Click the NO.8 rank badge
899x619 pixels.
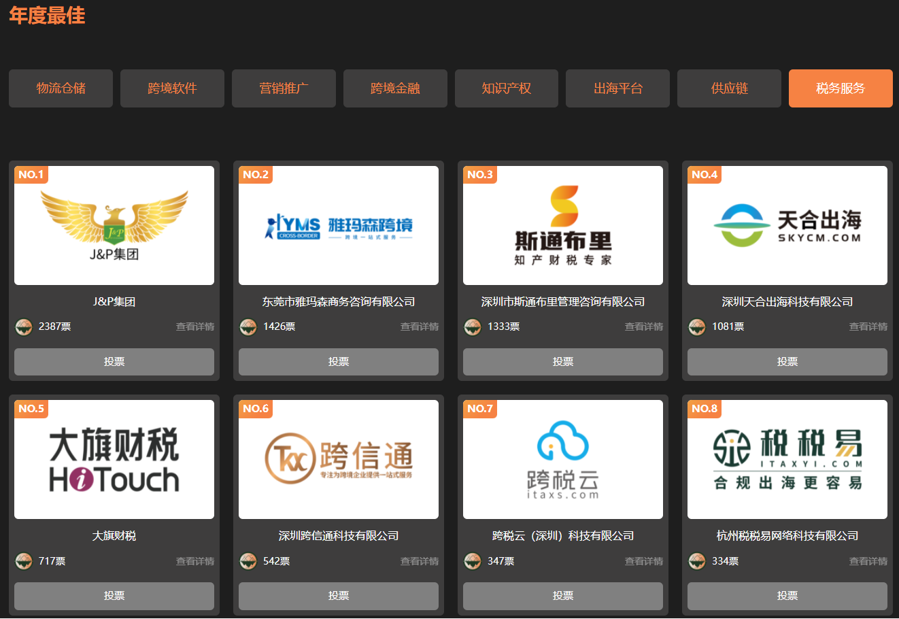pos(705,409)
